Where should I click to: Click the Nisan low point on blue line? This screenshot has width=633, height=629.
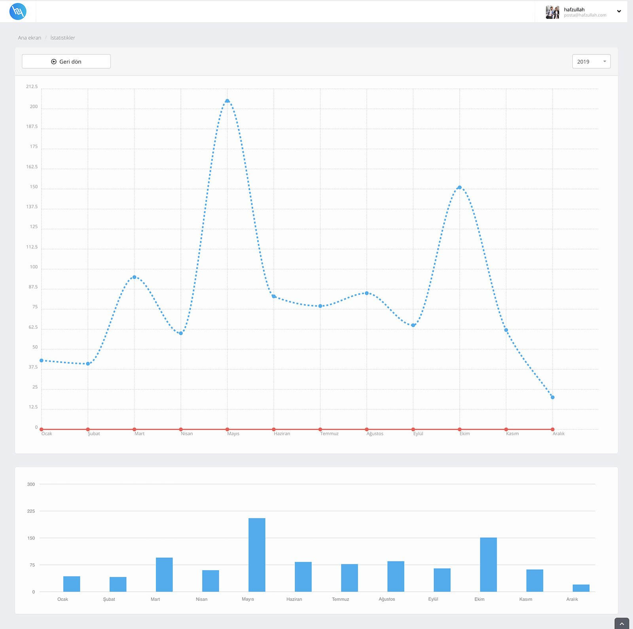(x=181, y=333)
